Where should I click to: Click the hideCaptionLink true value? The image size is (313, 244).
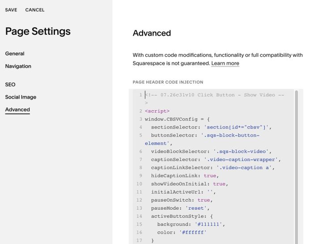210,176
